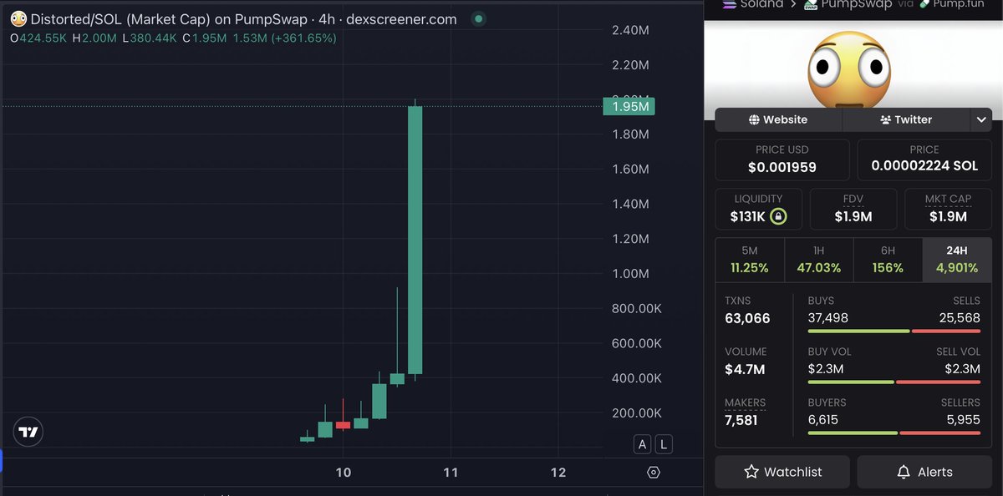The width and height of the screenshot is (1003, 496).
Task: Click the 1.00M price axis label
Action: 631,274
